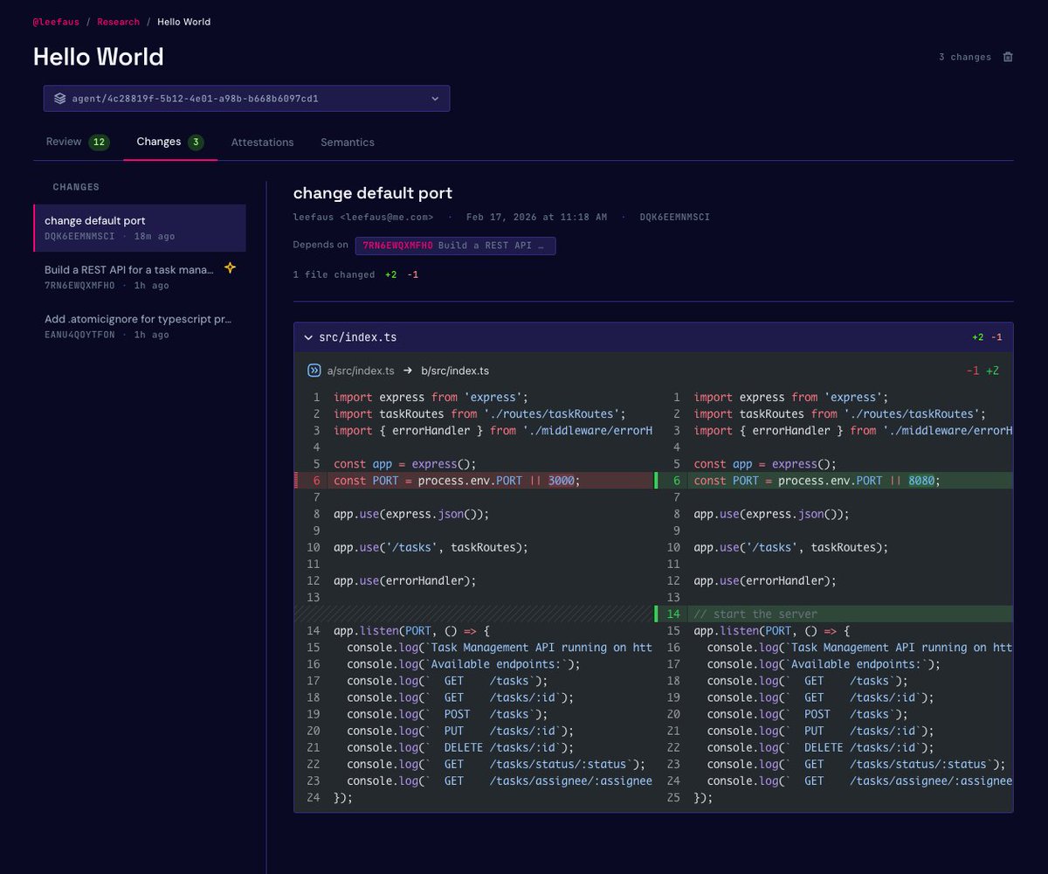The width and height of the screenshot is (1048, 874).
Task: Click left-pane console.log DELETE /tasks/:id line
Action: (x=460, y=747)
